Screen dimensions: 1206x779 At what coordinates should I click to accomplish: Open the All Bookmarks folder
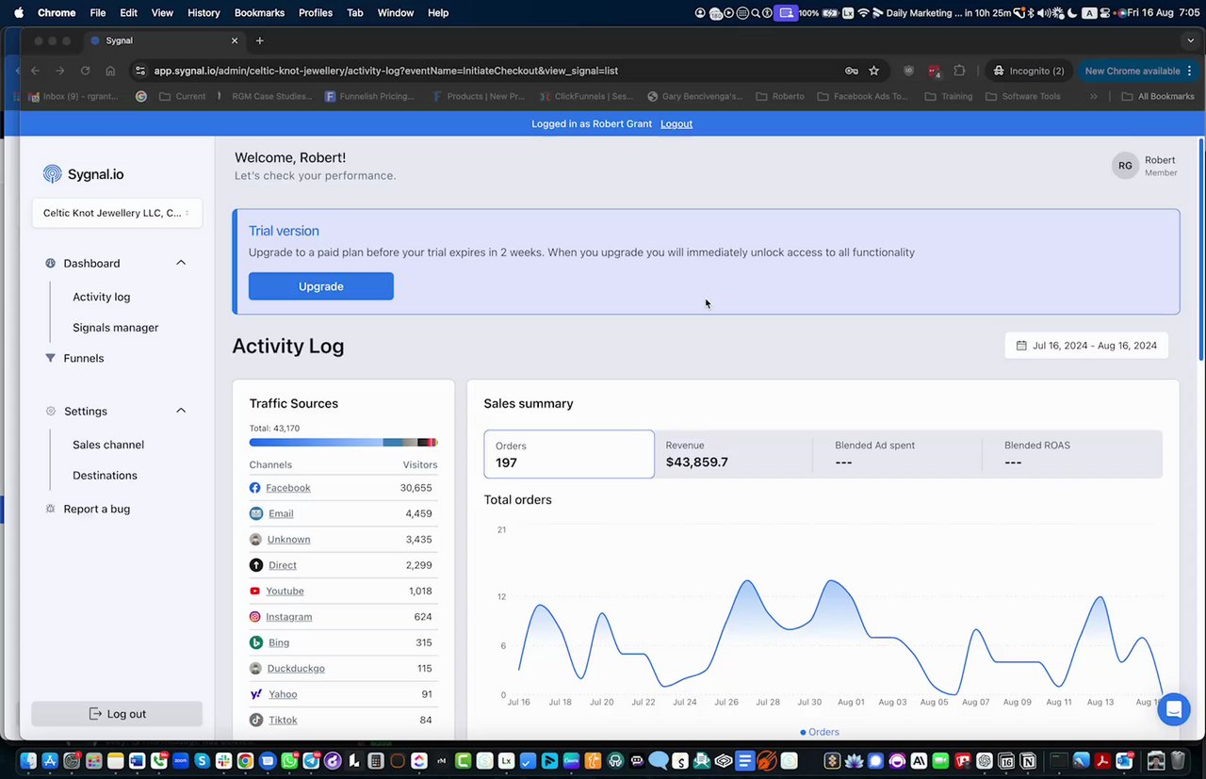pyautogui.click(x=1158, y=96)
